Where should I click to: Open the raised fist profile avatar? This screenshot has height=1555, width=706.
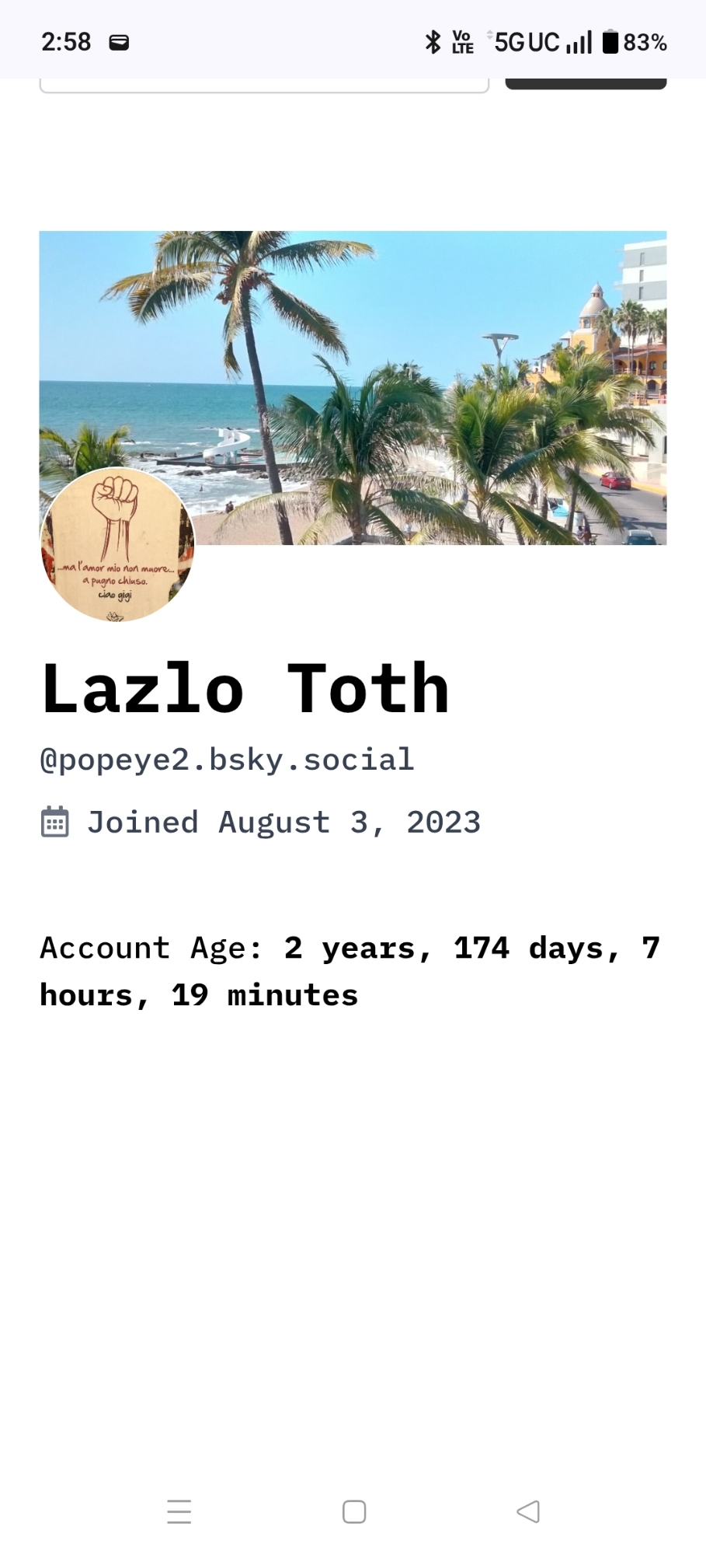coord(117,544)
